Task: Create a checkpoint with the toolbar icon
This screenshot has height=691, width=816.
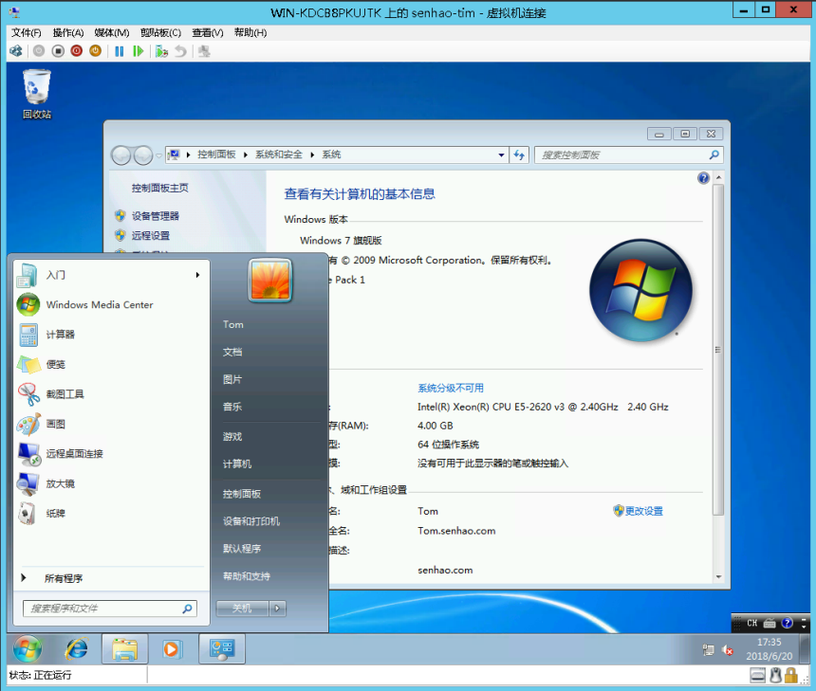Action: click(x=161, y=51)
